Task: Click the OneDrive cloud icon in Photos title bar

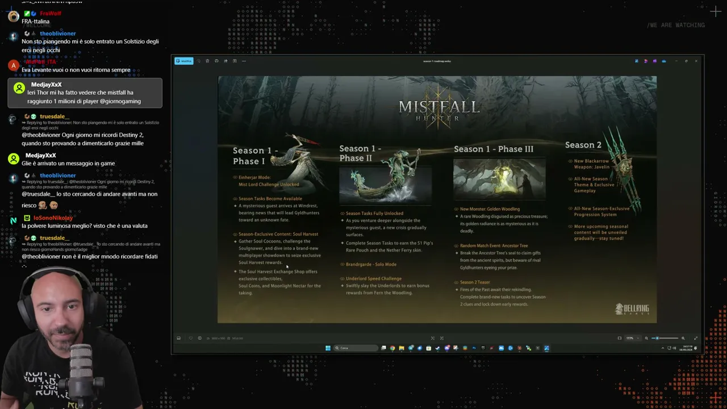Action: pos(664,61)
